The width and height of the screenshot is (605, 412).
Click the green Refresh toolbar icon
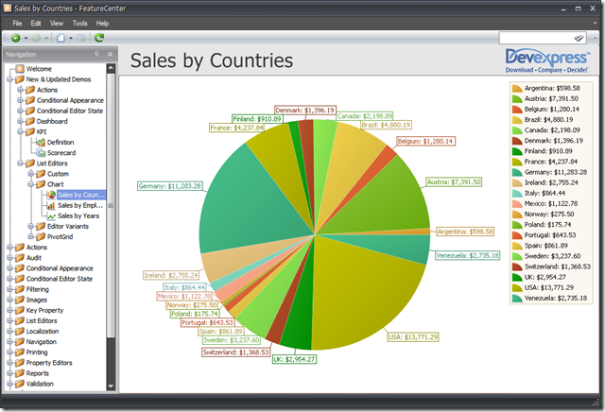point(99,38)
